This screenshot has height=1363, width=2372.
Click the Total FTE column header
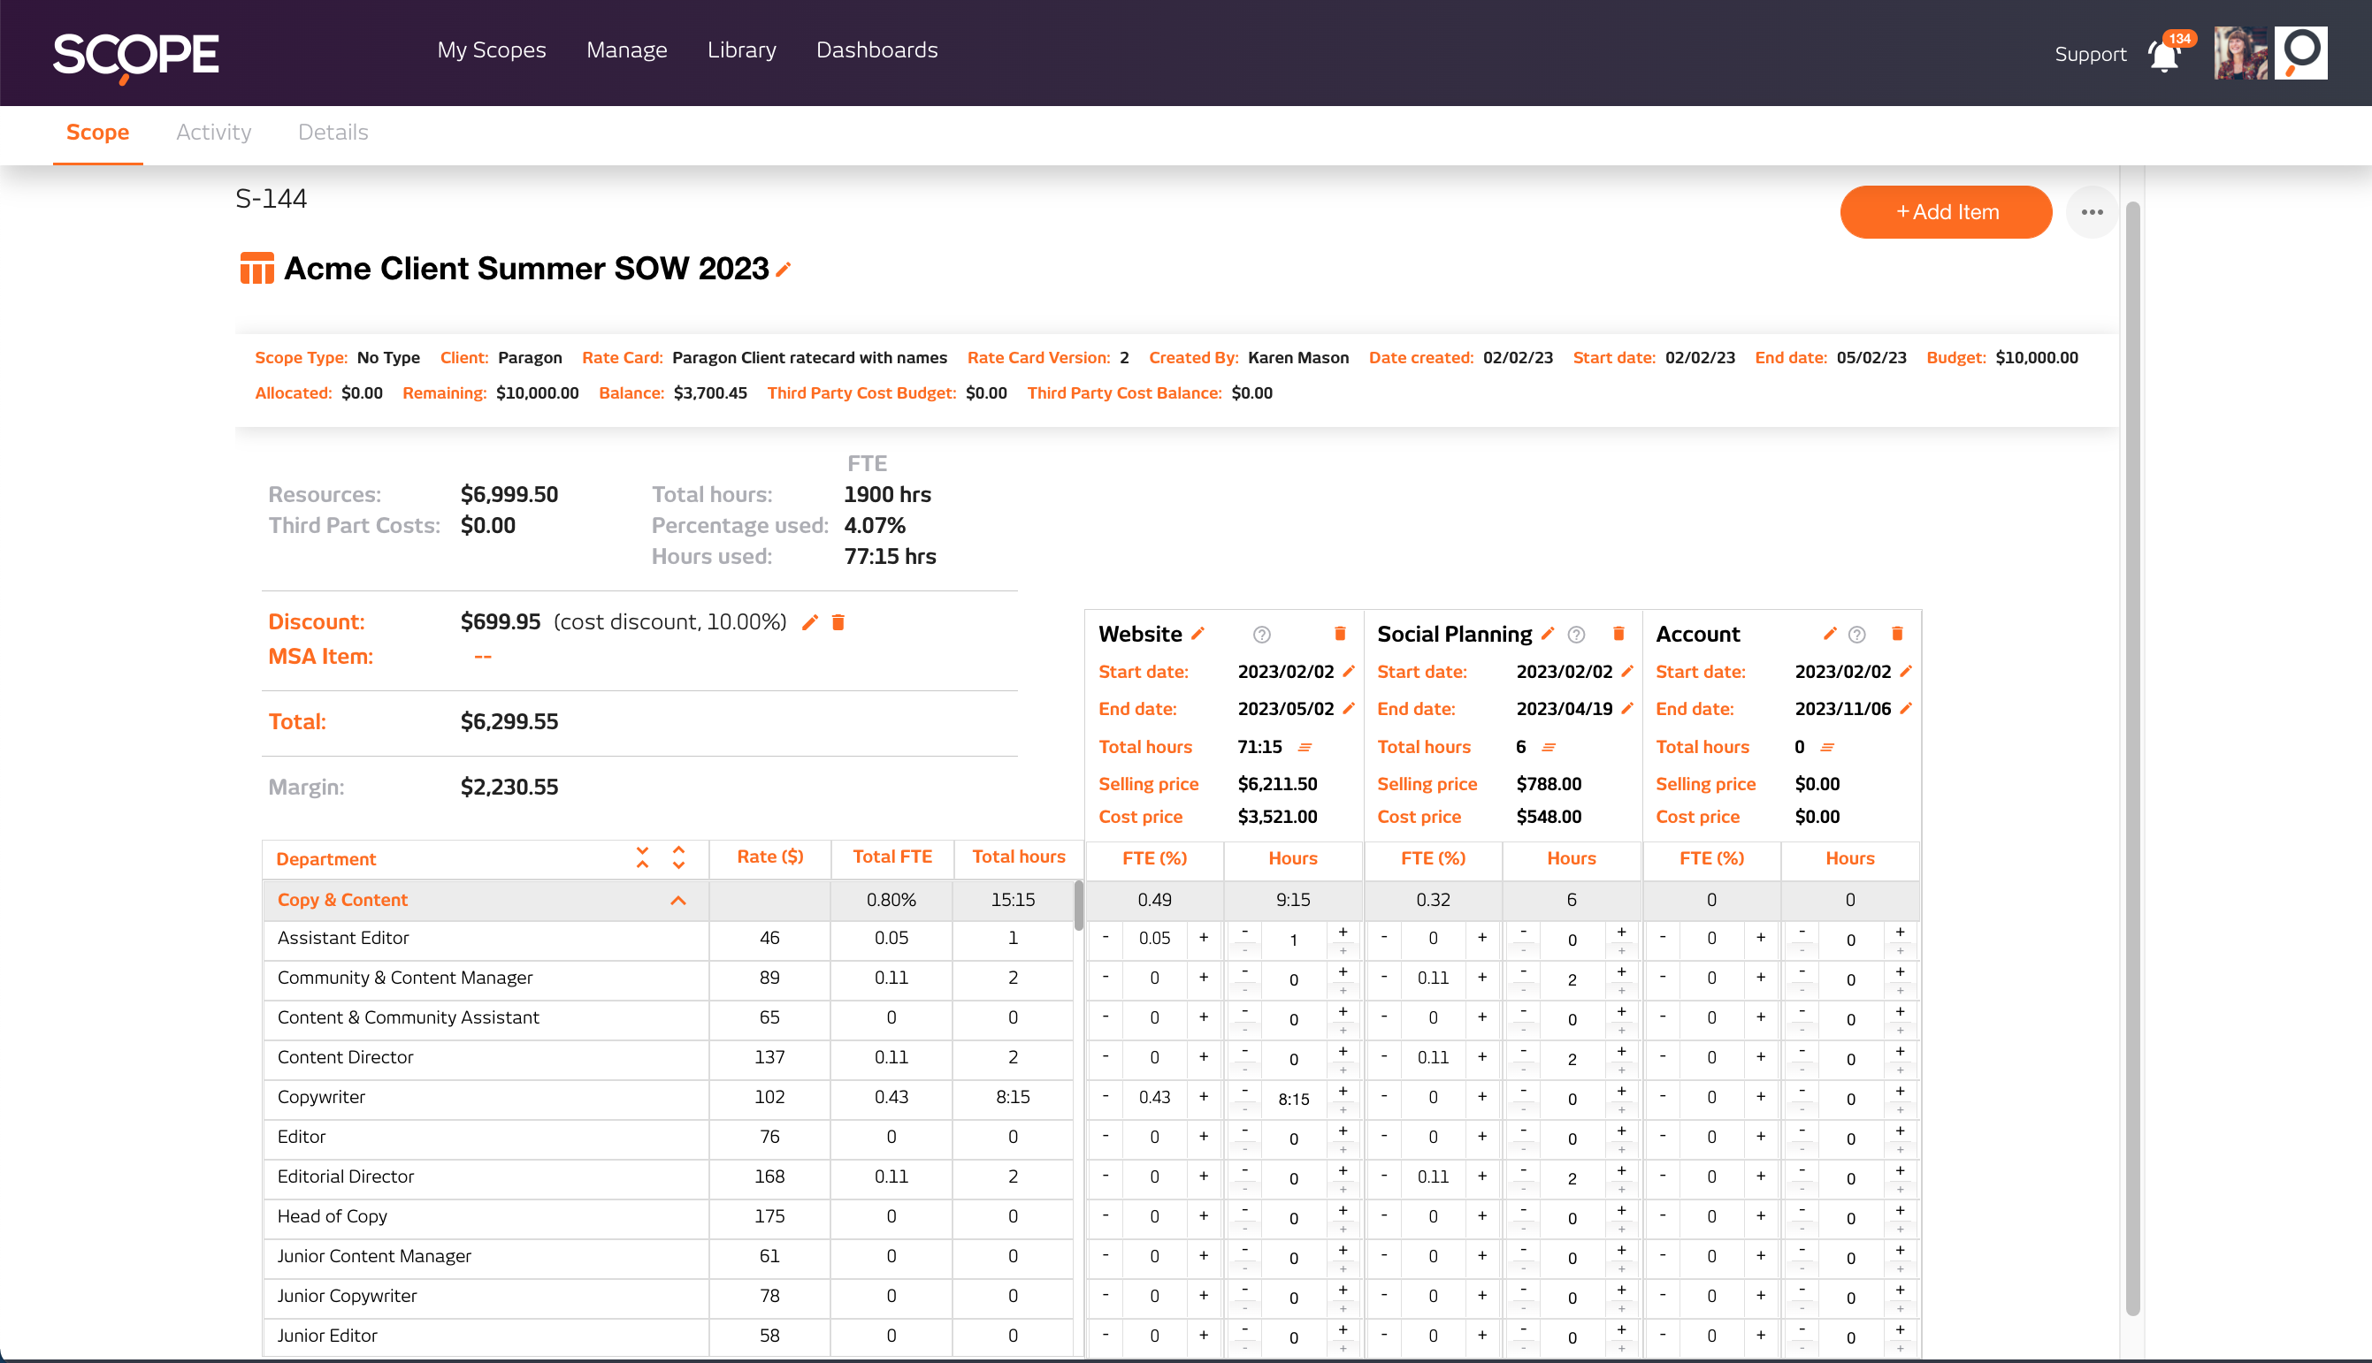[x=892, y=857]
